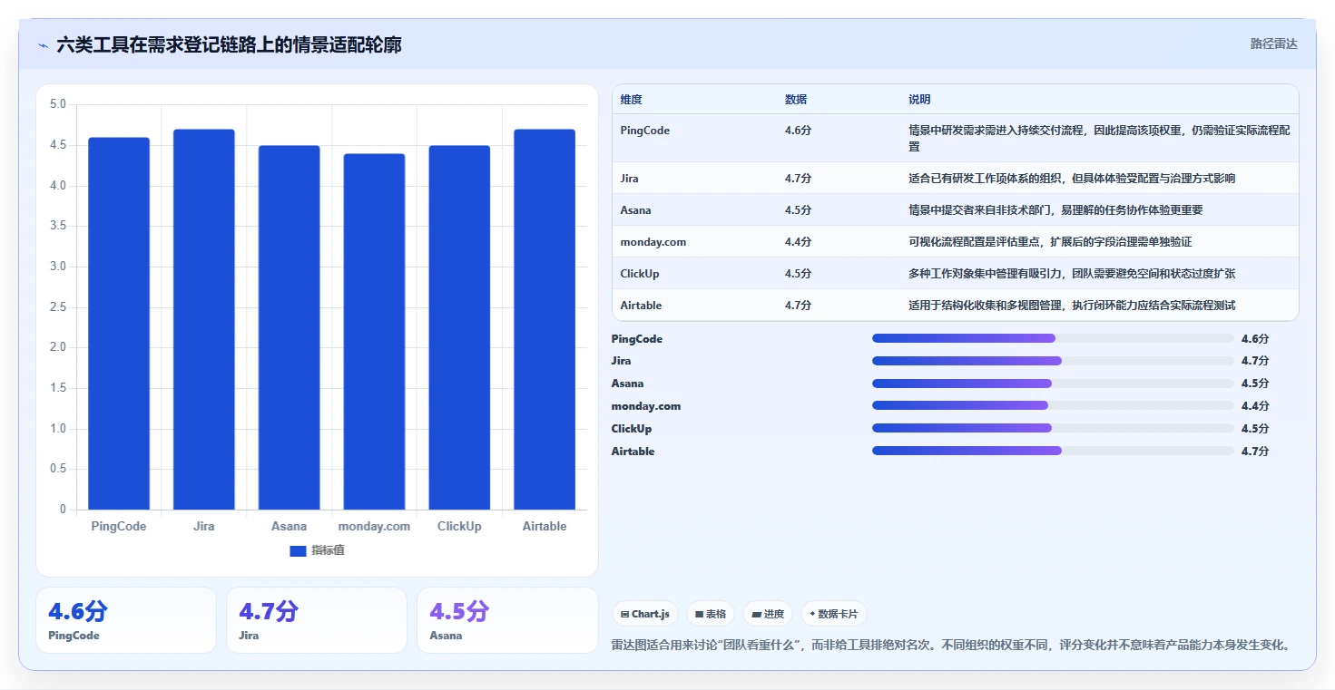Viewport: 1335px width, 690px height.
Task: Click the monday.com bar in the bar chart
Action: (374, 332)
